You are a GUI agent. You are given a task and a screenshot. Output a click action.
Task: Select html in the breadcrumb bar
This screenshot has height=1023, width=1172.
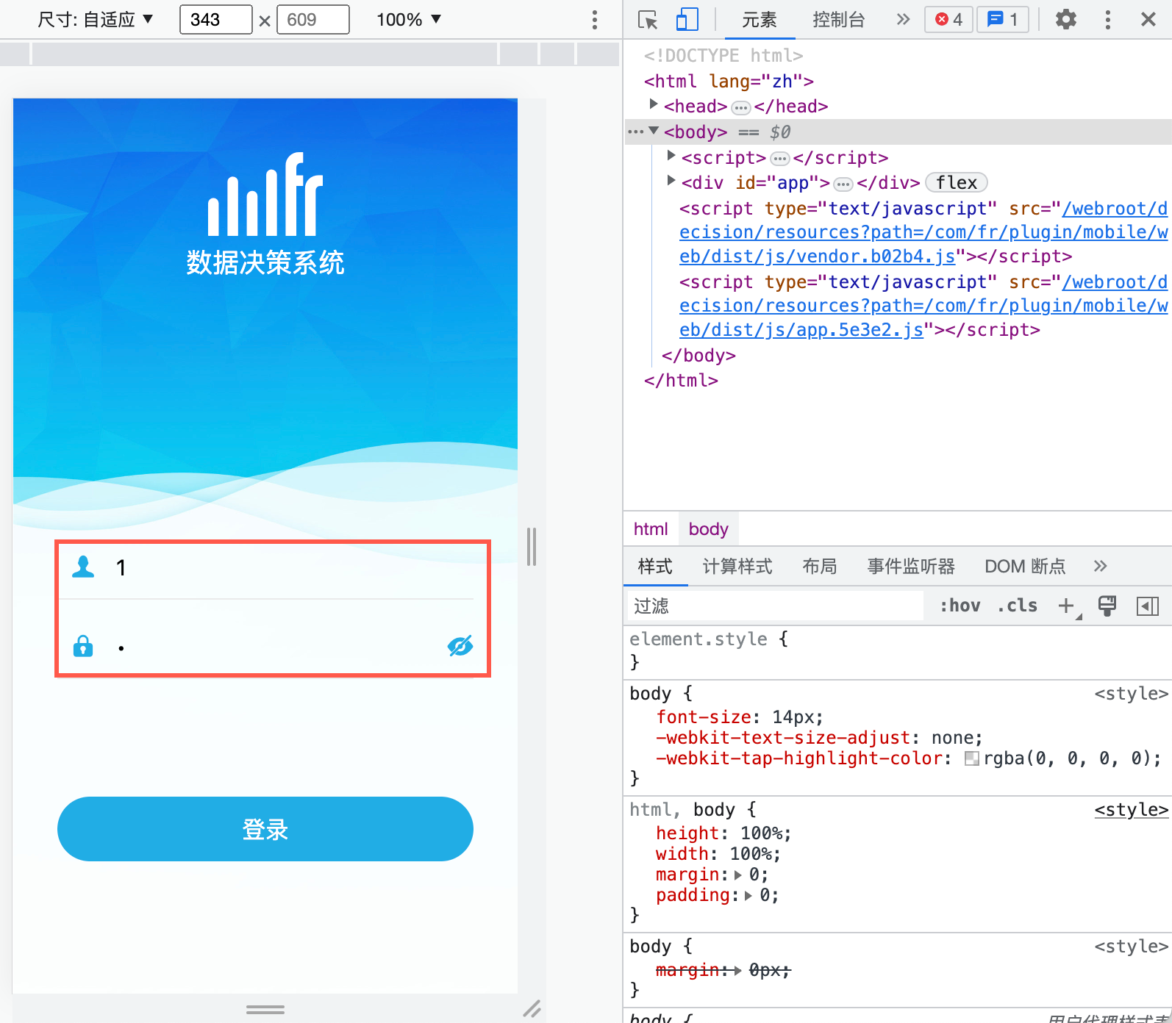651,529
